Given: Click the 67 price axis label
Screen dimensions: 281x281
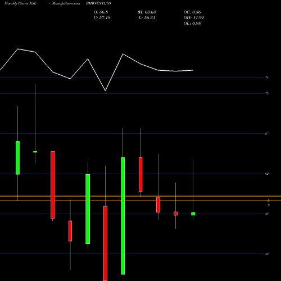Looking at the screenshot, I should (x=267, y=134).
